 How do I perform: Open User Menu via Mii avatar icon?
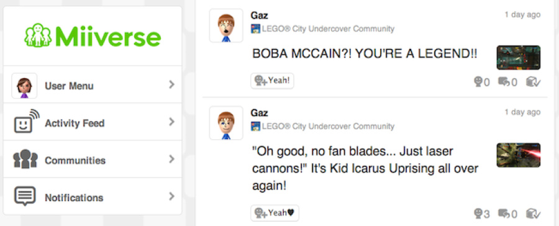pos(24,86)
